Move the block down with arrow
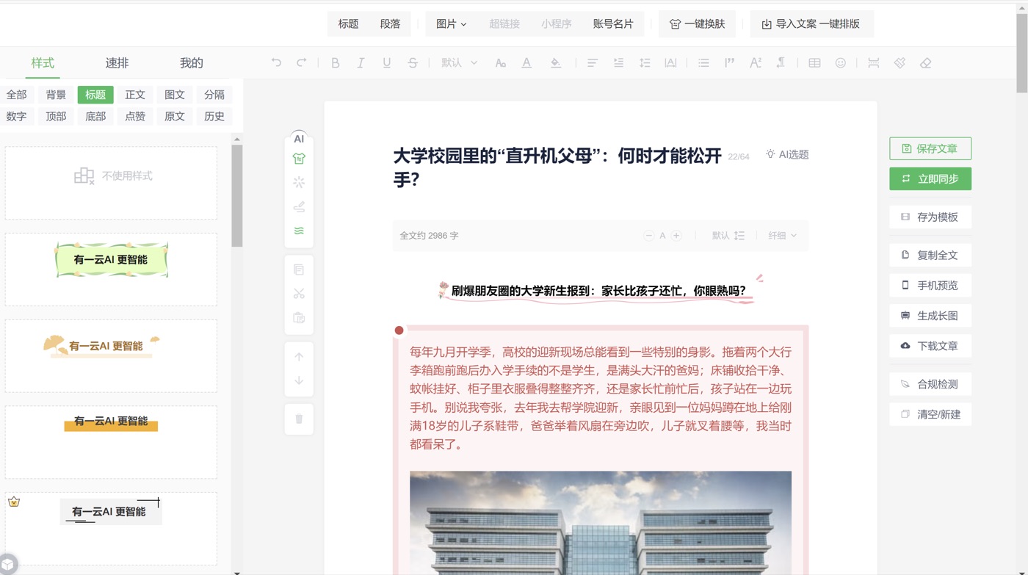Screen dimensions: 1028x575 299,380
